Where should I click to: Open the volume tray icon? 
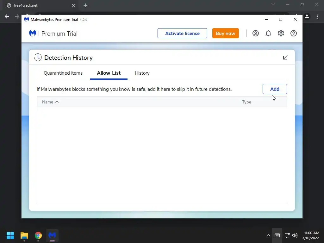click(295, 235)
